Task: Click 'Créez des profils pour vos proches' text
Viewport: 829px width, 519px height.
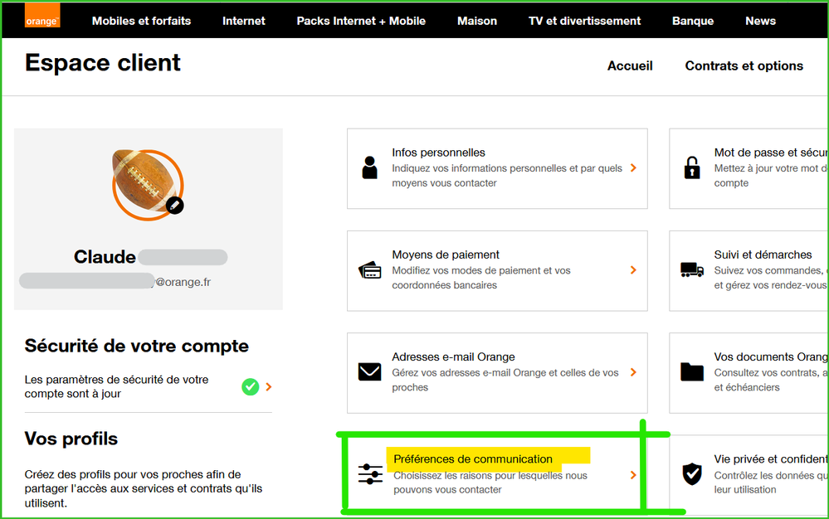Action: [x=144, y=489]
